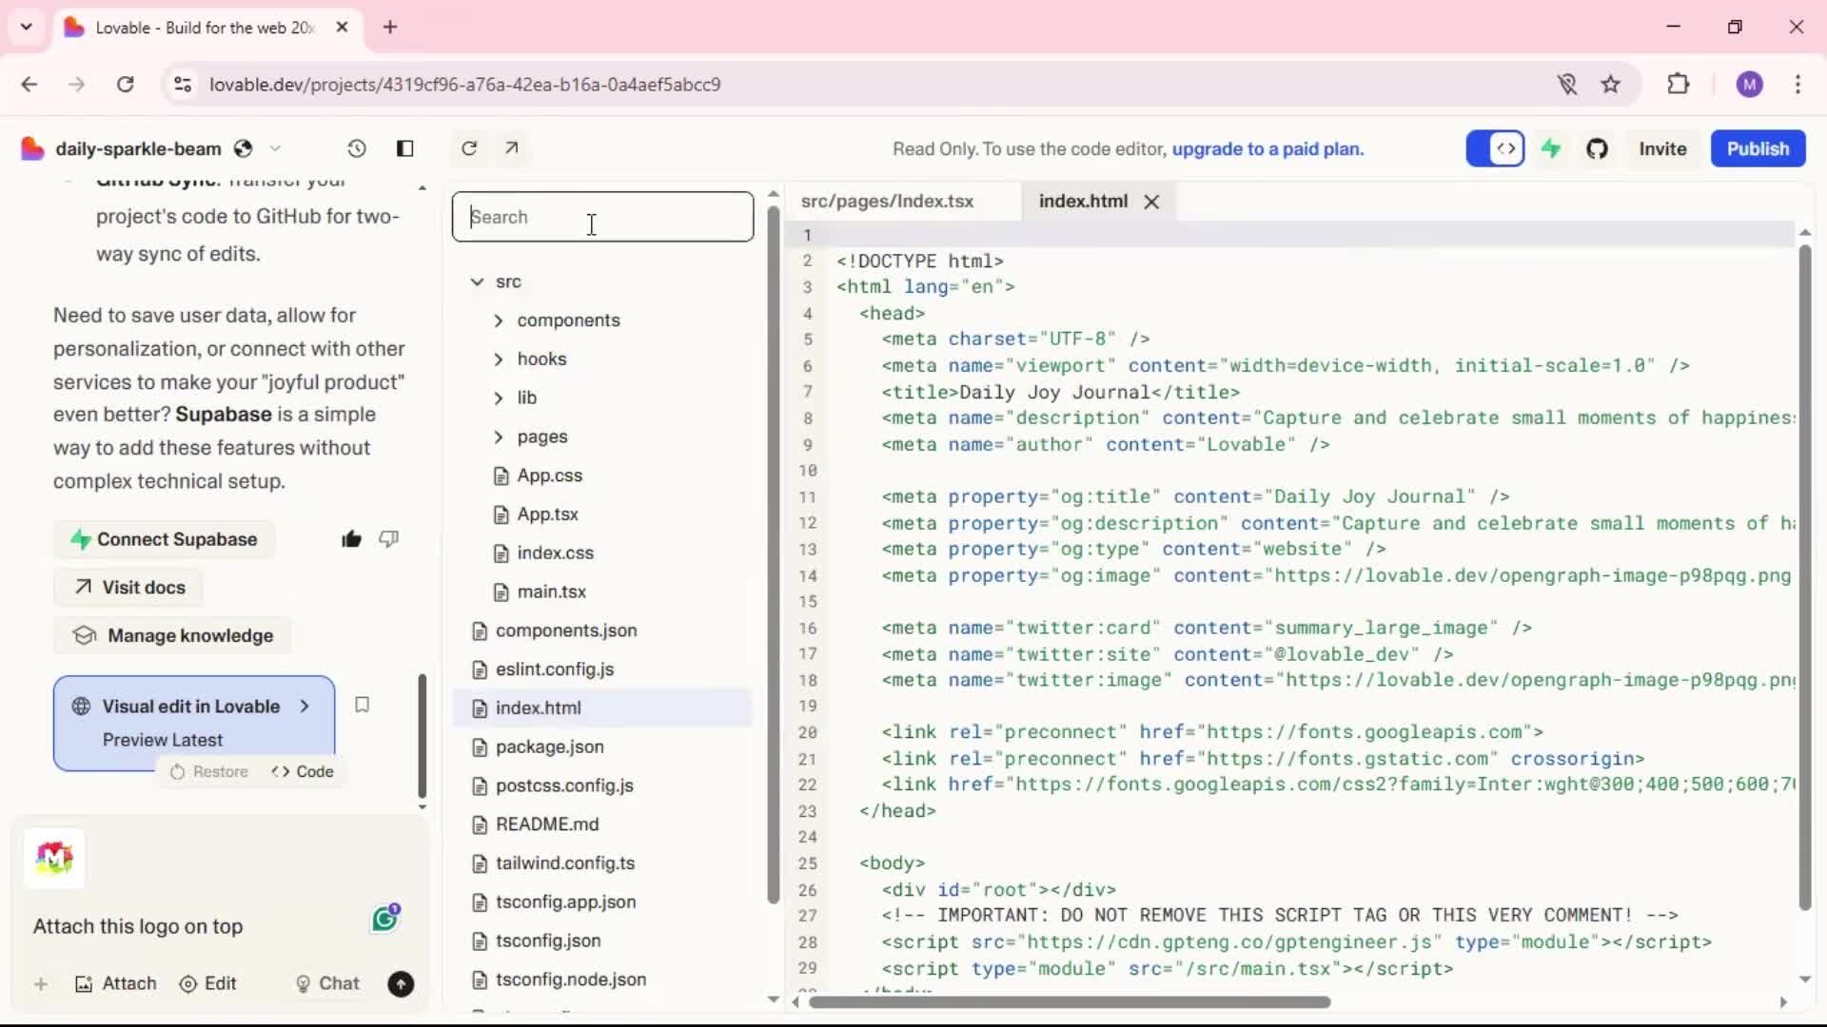This screenshot has height=1027, width=1827.
Task: Open version history clock icon
Action: pos(356,148)
